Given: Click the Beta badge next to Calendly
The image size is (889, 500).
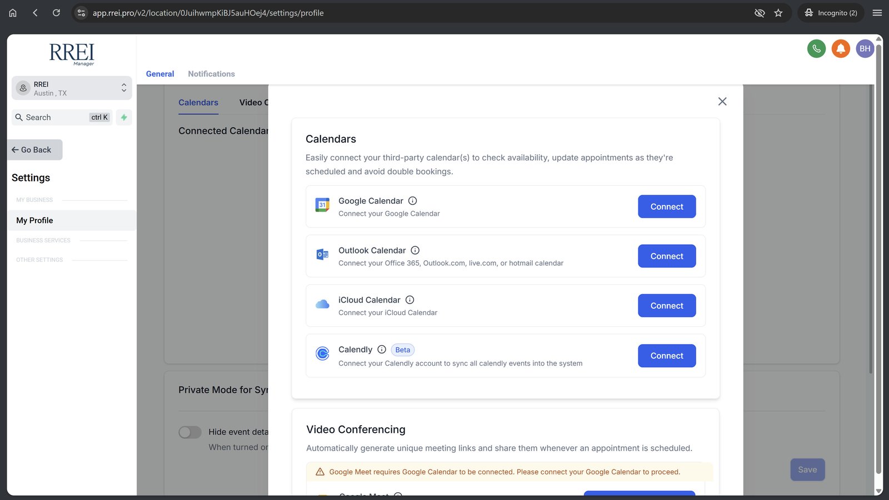Looking at the screenshot, I should 403,350.
